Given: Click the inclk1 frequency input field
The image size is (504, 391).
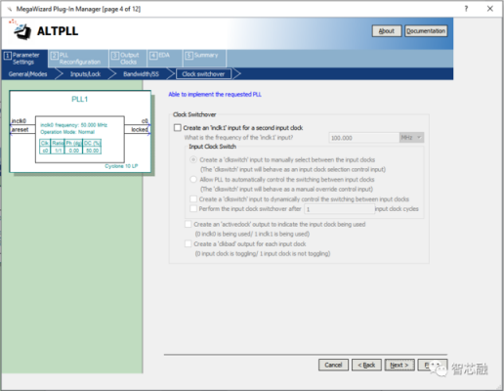Looking at the screenshot, I should tap(364, 138).
